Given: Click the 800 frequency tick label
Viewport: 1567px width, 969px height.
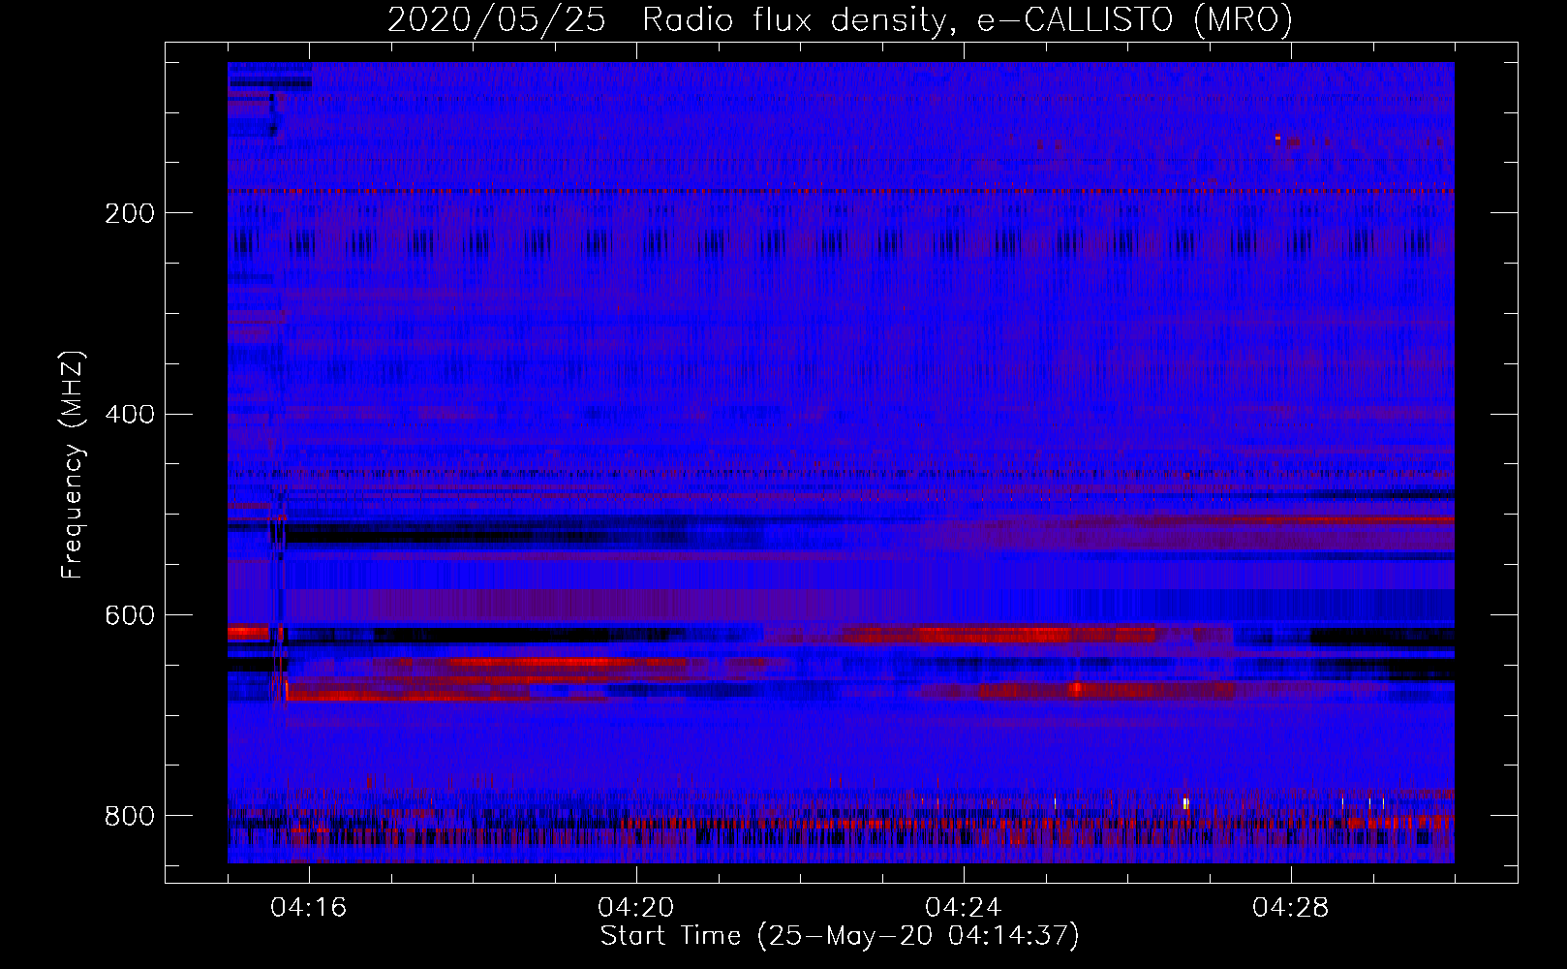Looking at the screenshot, I should pyautogui.click(x=130, y=816).
